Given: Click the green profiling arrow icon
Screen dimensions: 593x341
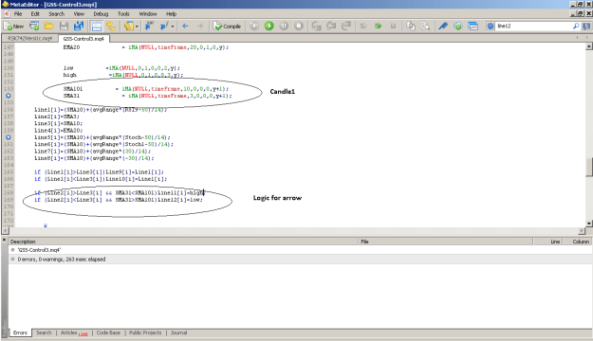Looking at the screenshot, I should [x=378, y=27].
